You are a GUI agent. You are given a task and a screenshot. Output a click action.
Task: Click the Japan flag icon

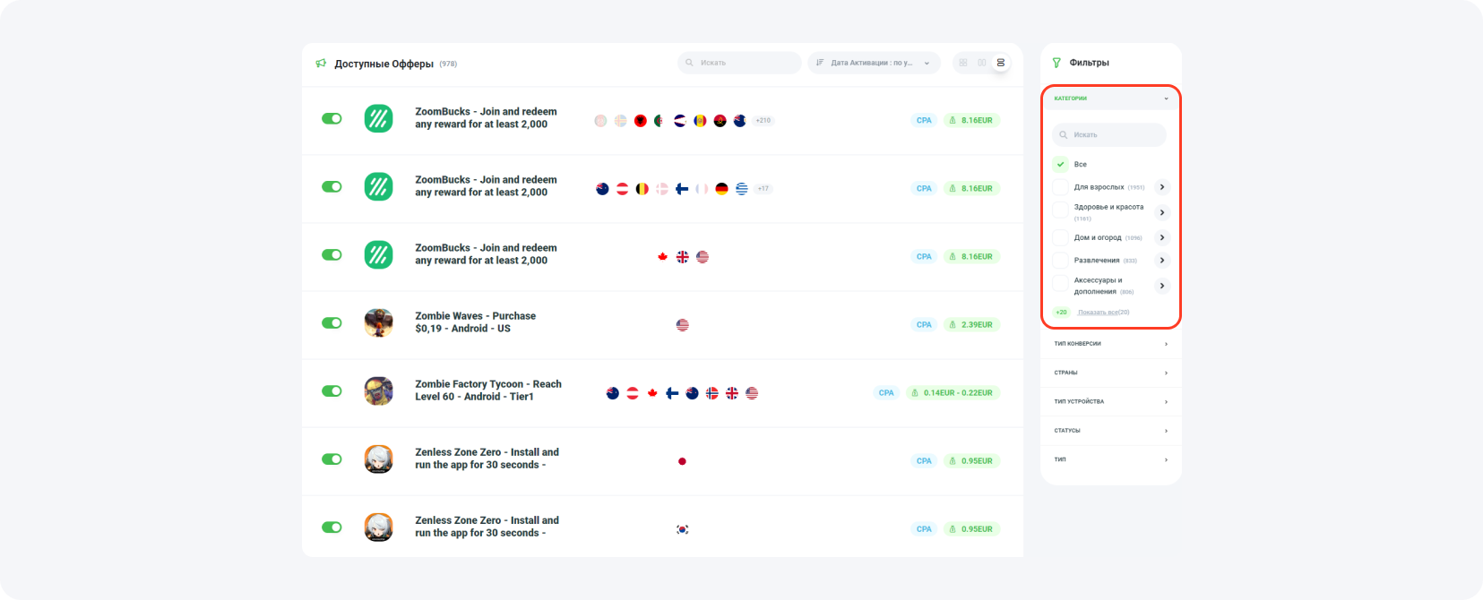[x=682, y=461]
